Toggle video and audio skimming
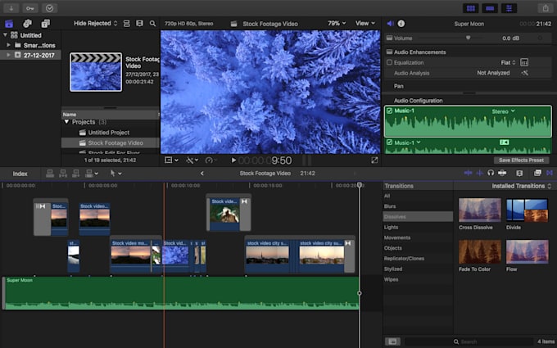The image size is (557, 348). (x=468, y=173)
